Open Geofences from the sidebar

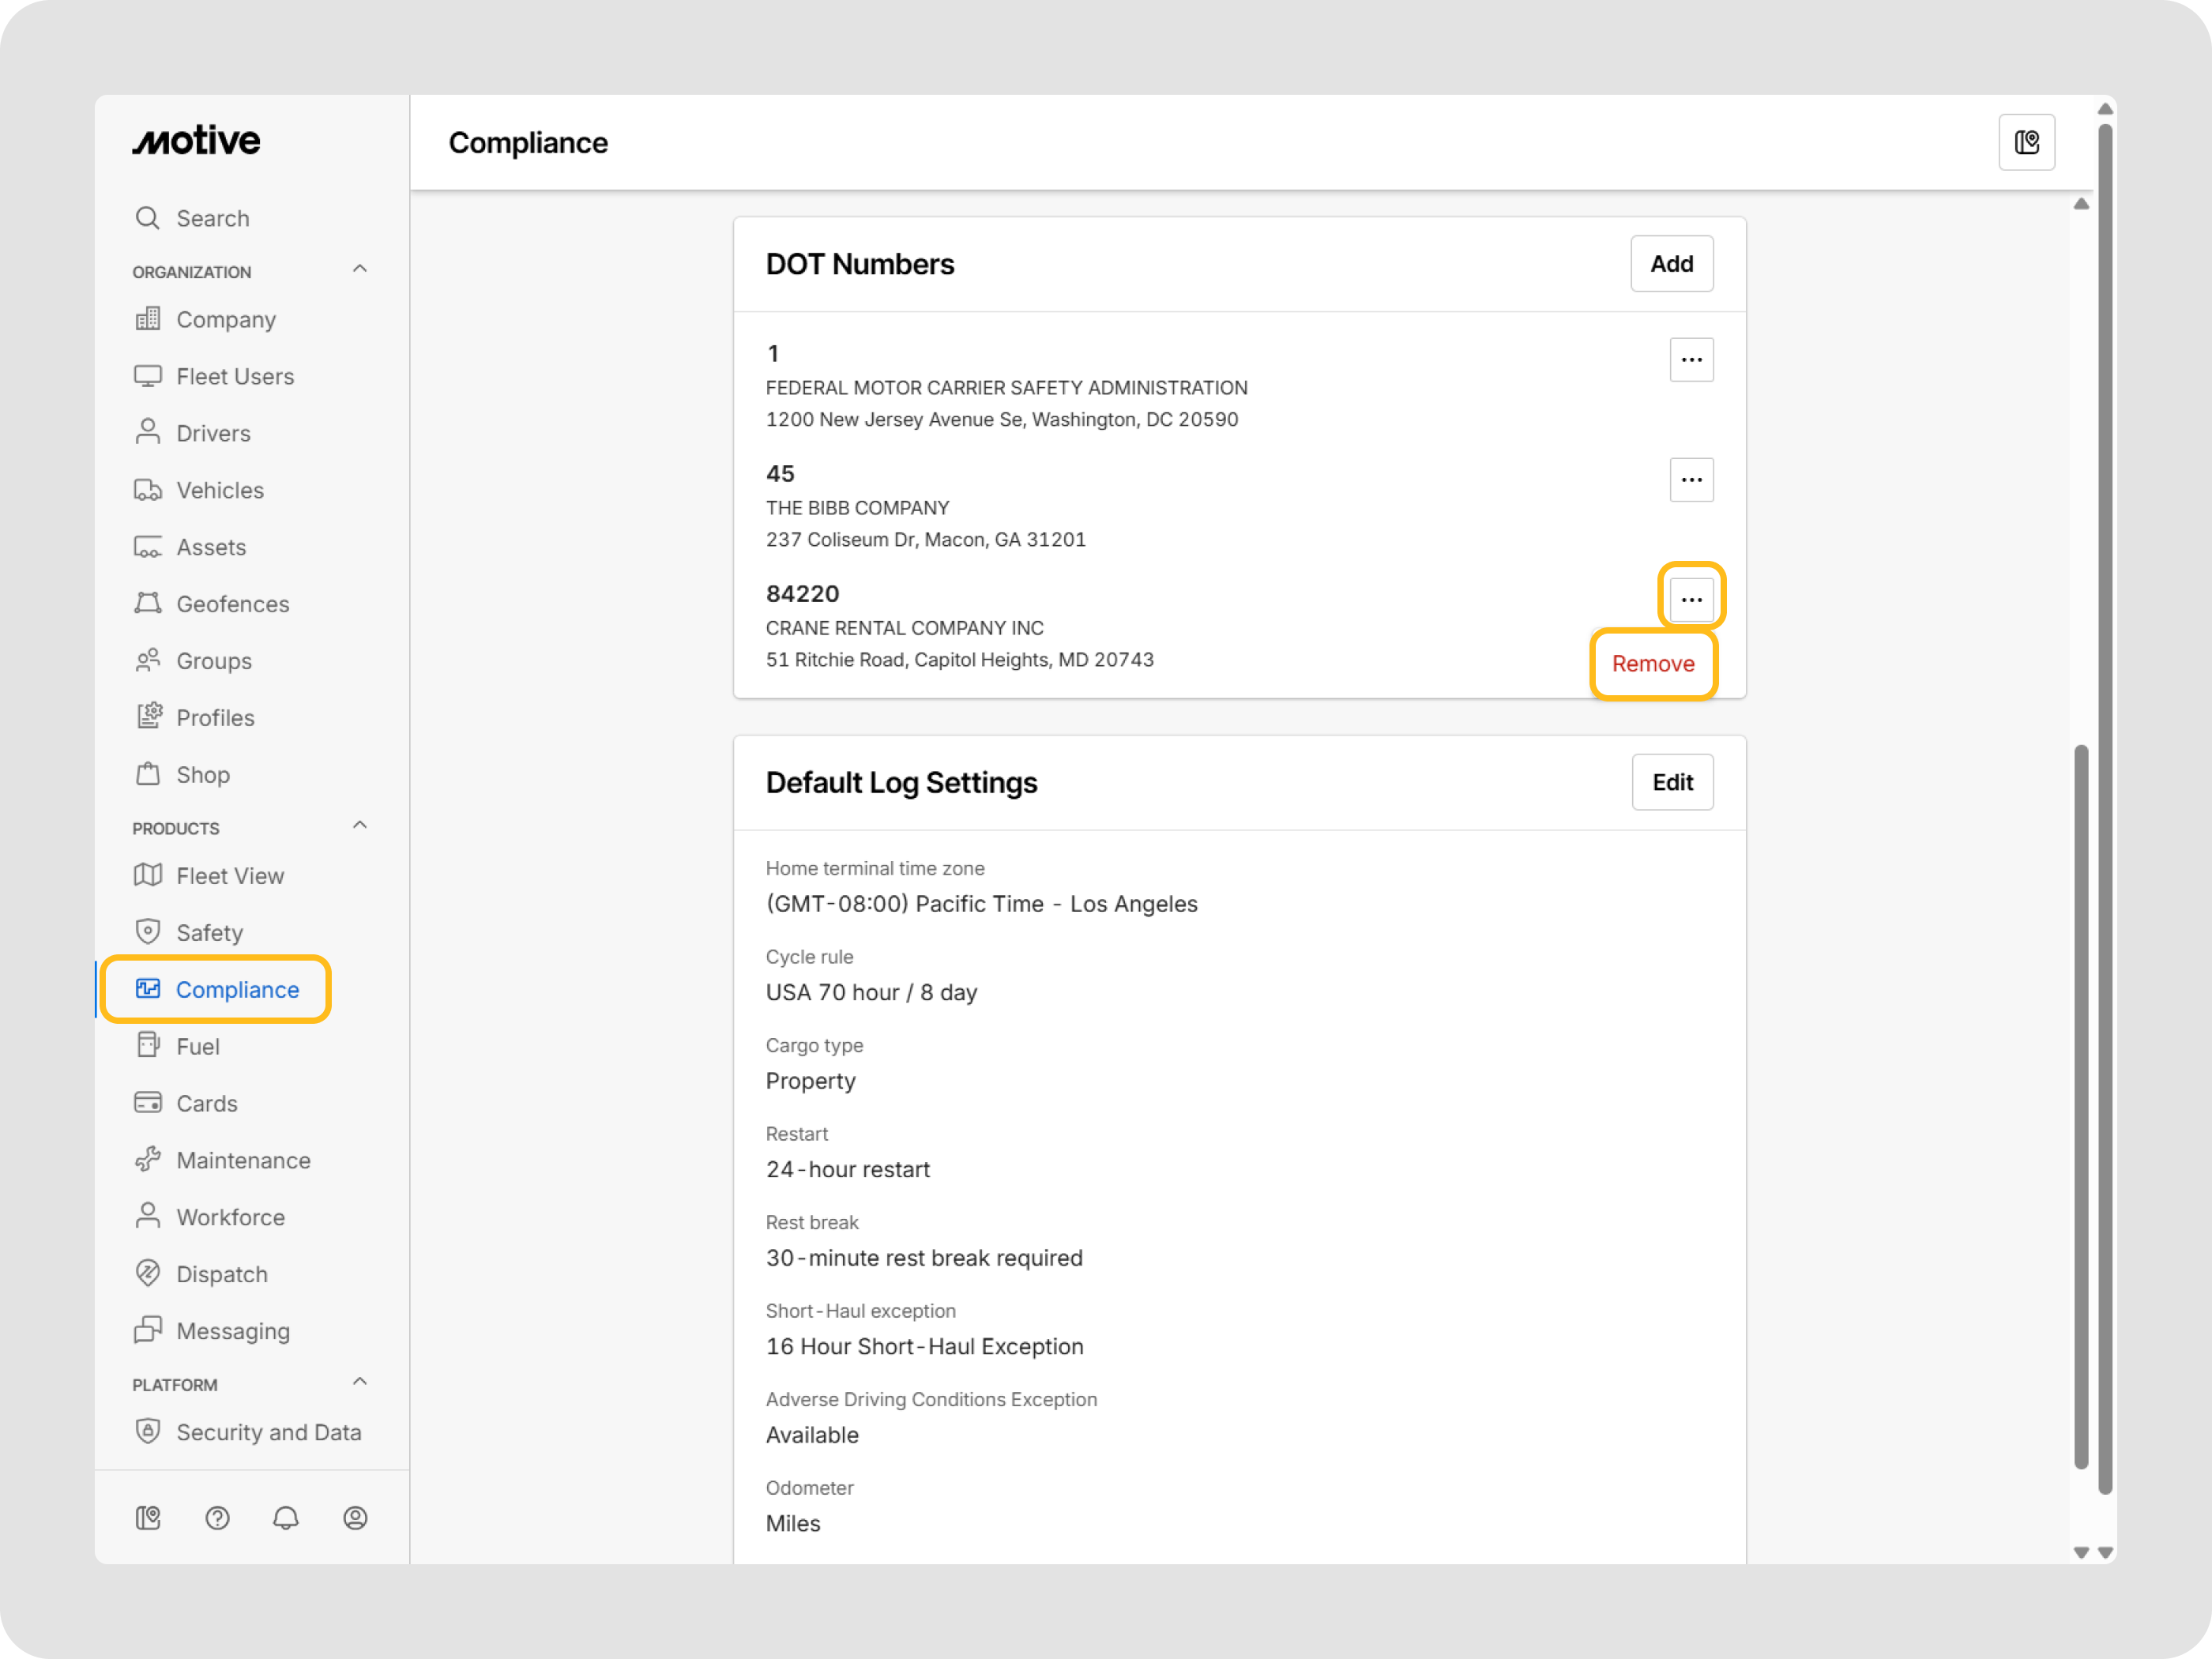click(x=232, y=604)
